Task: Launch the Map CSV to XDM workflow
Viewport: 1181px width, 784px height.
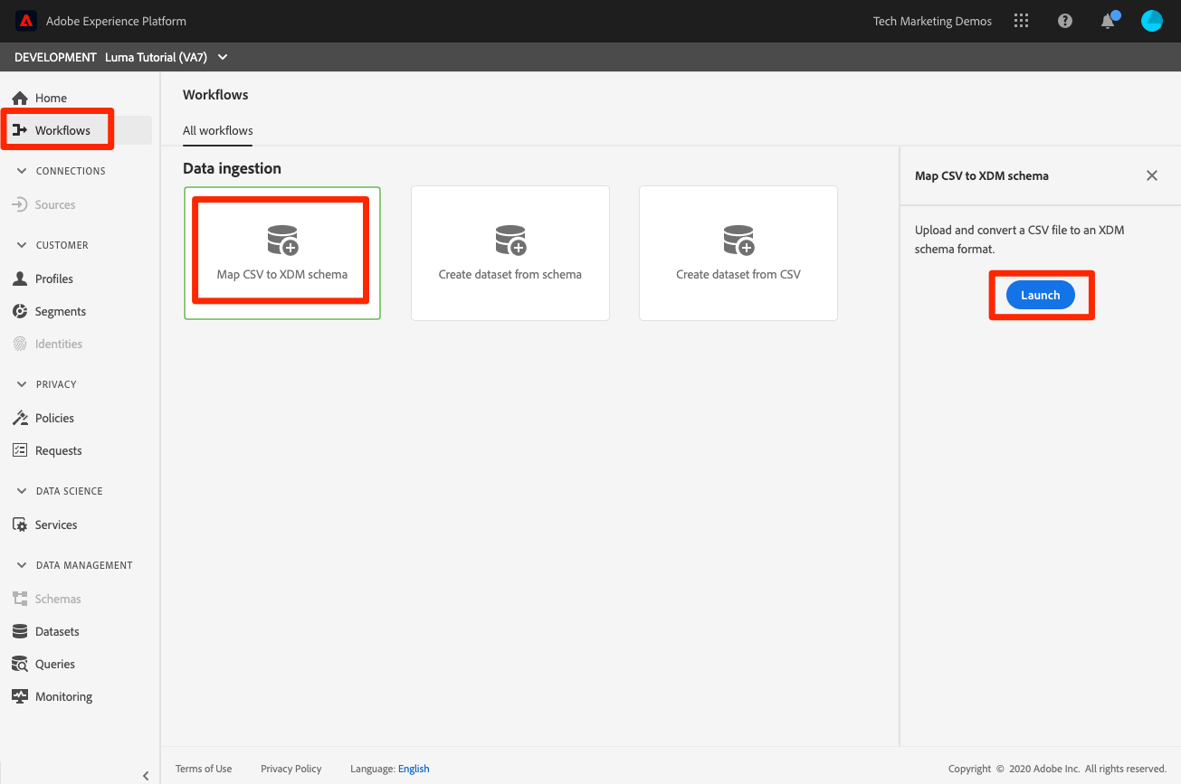Action: pos(1041,295)
